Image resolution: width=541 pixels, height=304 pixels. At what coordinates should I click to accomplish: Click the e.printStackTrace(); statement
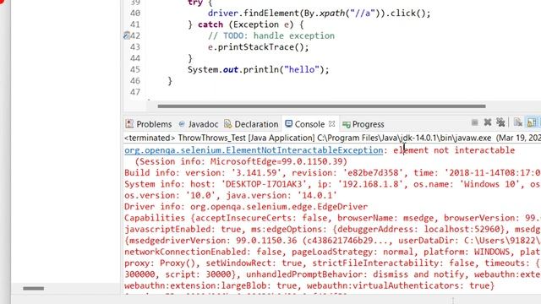[258, 47]
